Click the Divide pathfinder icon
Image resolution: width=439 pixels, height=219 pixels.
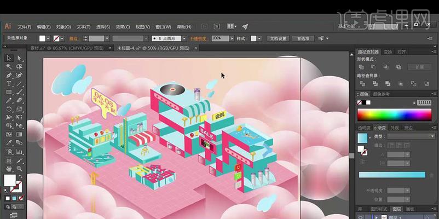[x=362, y=83]
